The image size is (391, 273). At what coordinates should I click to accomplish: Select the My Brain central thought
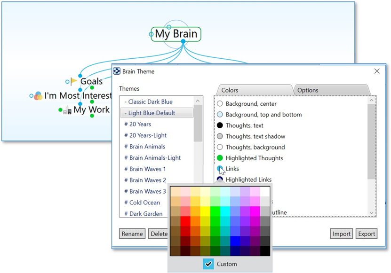176,34
